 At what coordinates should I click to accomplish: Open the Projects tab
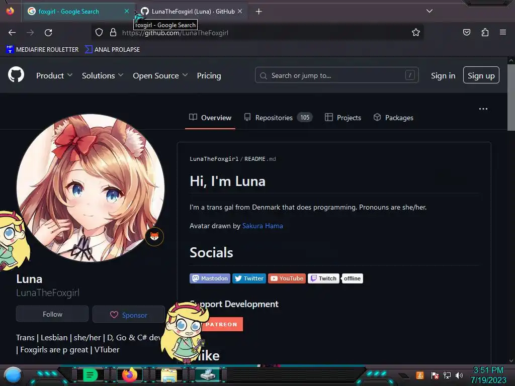(x=343, y=118)
